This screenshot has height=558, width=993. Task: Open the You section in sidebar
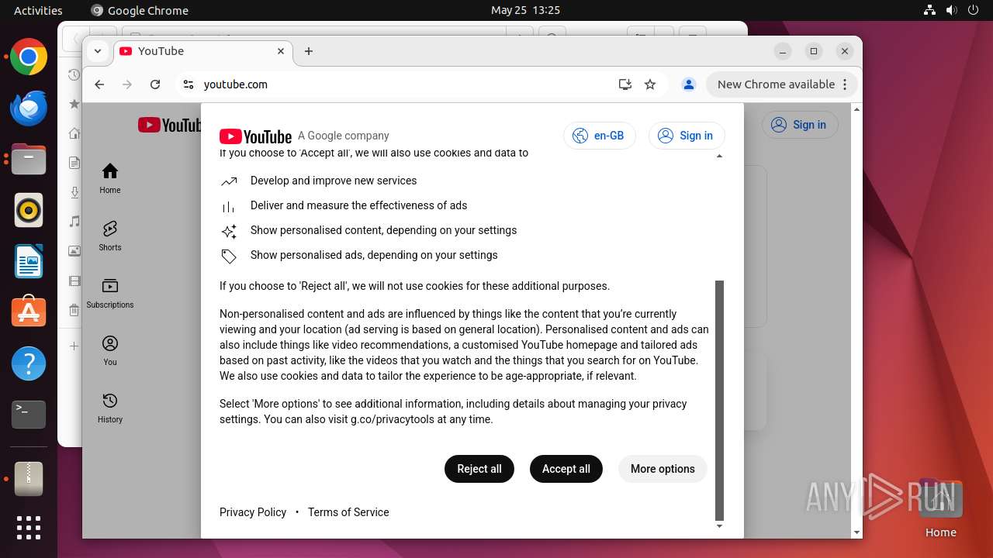[x=110, y=350]
